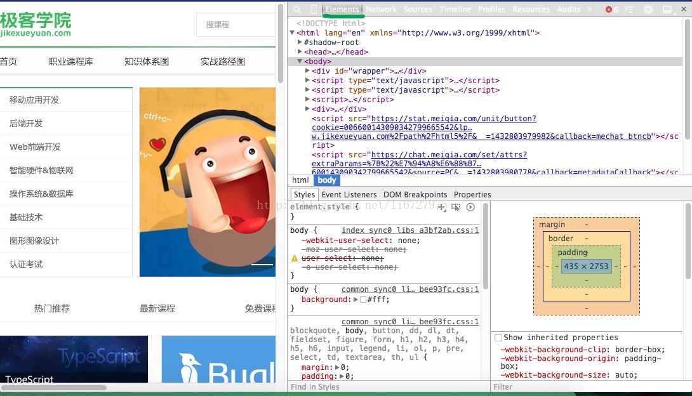Open the 首页 nav item

8,62
